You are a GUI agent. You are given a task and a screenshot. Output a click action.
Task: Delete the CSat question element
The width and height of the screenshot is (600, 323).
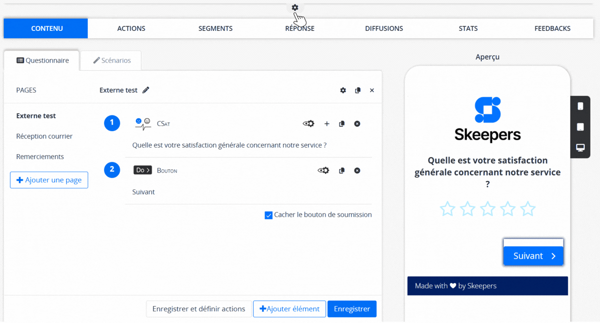(357, 124)
